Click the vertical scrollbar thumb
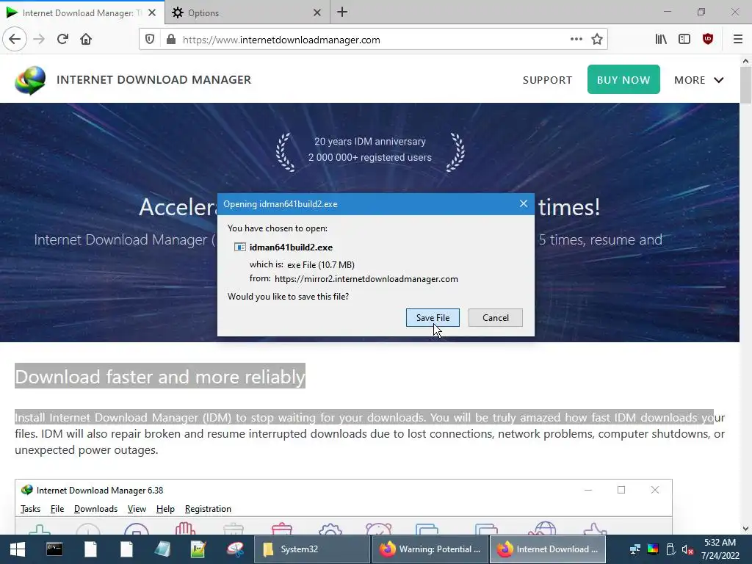752x564 pixels. click(x=745, y=85)
